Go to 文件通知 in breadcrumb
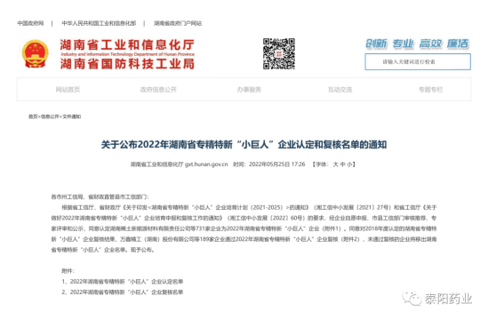Screen dimensions: 488x320 pyautogui.click(x=72, y=116)
